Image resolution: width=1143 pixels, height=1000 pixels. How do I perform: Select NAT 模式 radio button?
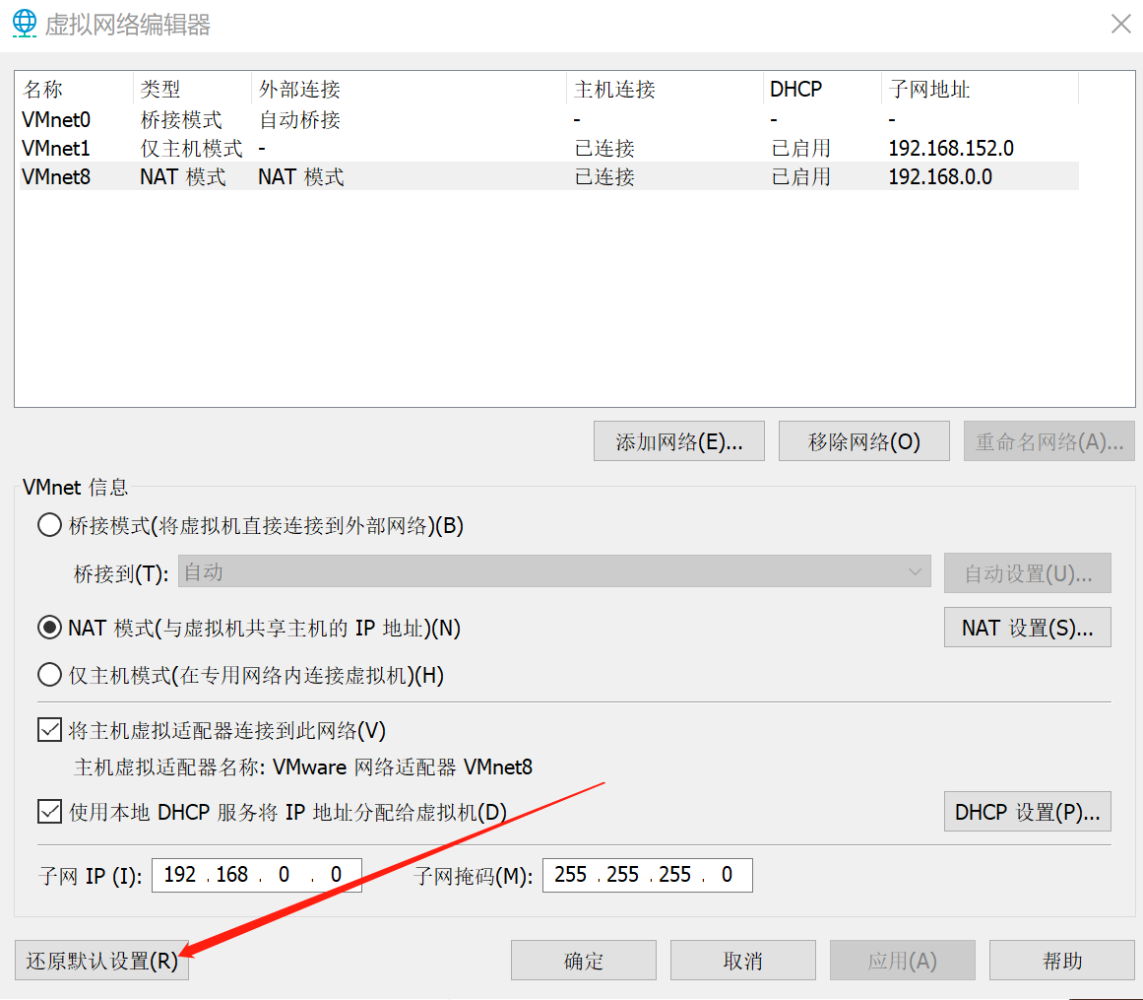(49, 628)
